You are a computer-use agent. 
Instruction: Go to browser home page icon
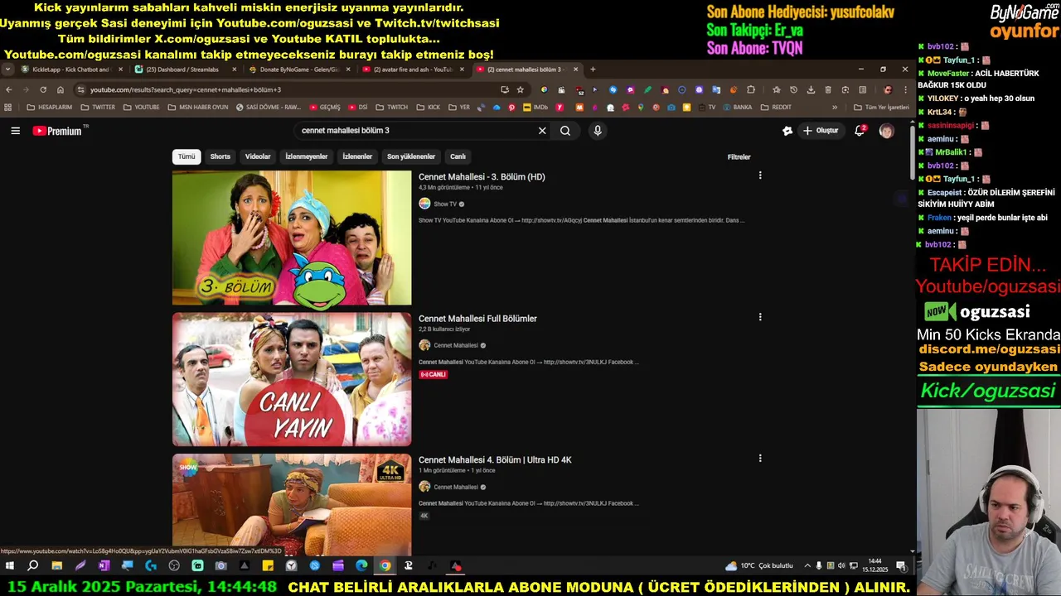point(60,89)
